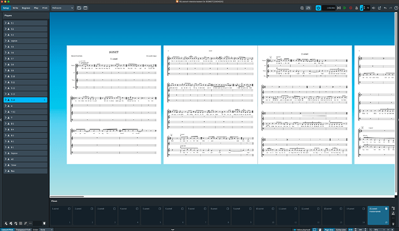Click the Undo arrow icon
The height and width of the screenshot is (231, 399).
click(385, 8)
